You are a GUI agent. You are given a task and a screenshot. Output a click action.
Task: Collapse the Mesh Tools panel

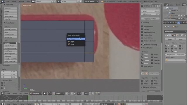pyautogui.click(x=5, y=23)
